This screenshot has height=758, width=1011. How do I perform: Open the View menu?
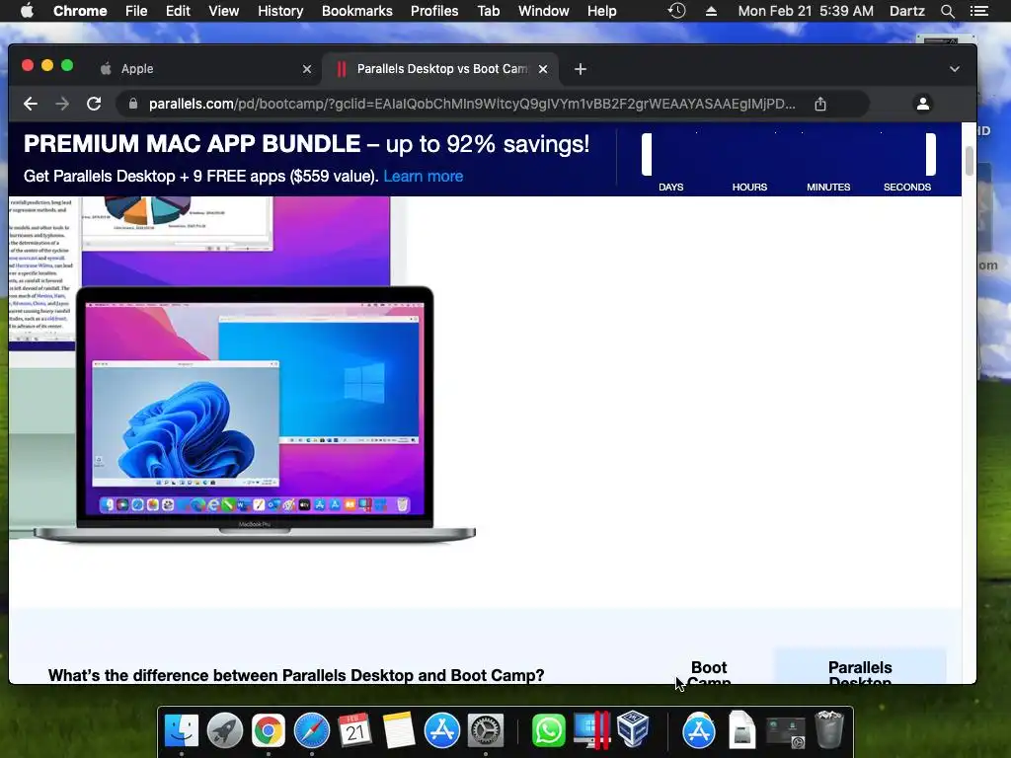coord(224,11)
